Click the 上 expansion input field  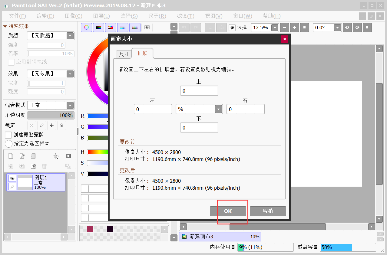pos(199,91)
